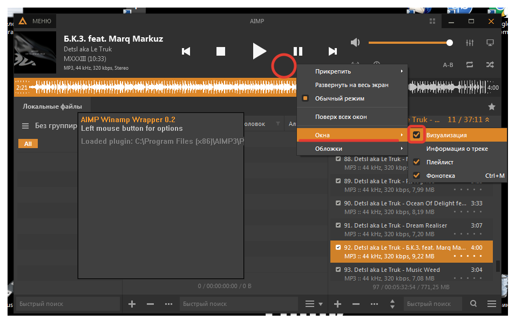This screenshot has width=515, height=327.
Task: Focus left panel Быстрый поиск field
Action: [x=67, y=304]
